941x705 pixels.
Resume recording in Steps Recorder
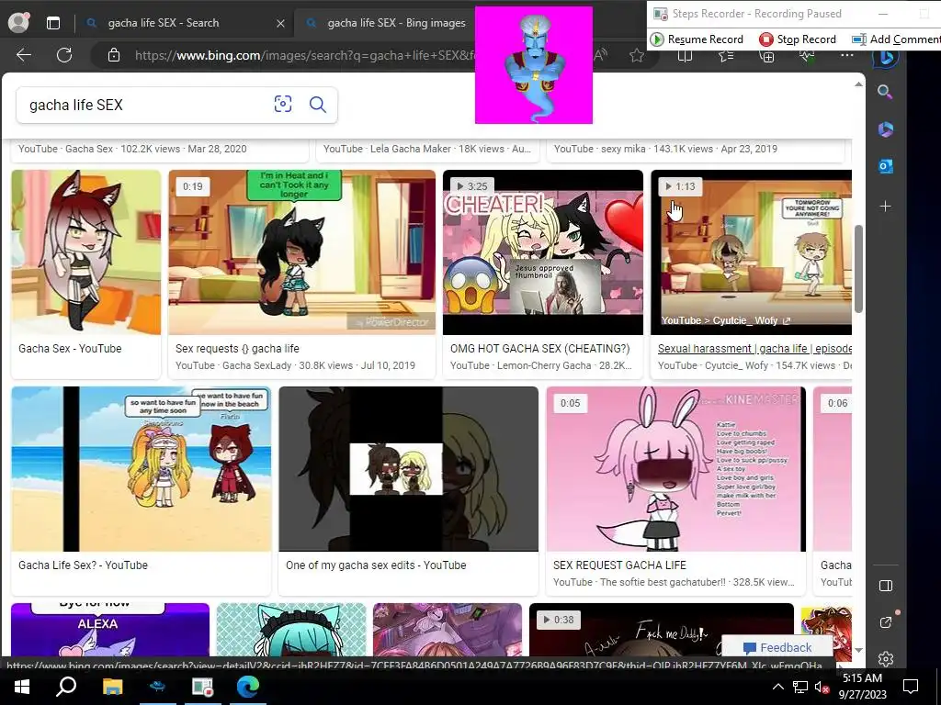[697, 39]
